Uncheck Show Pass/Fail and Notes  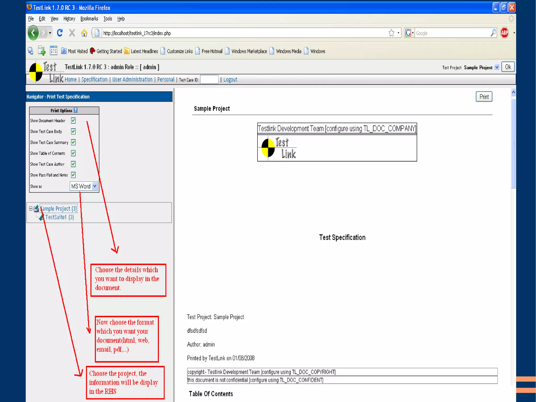(x=73, y=175)
